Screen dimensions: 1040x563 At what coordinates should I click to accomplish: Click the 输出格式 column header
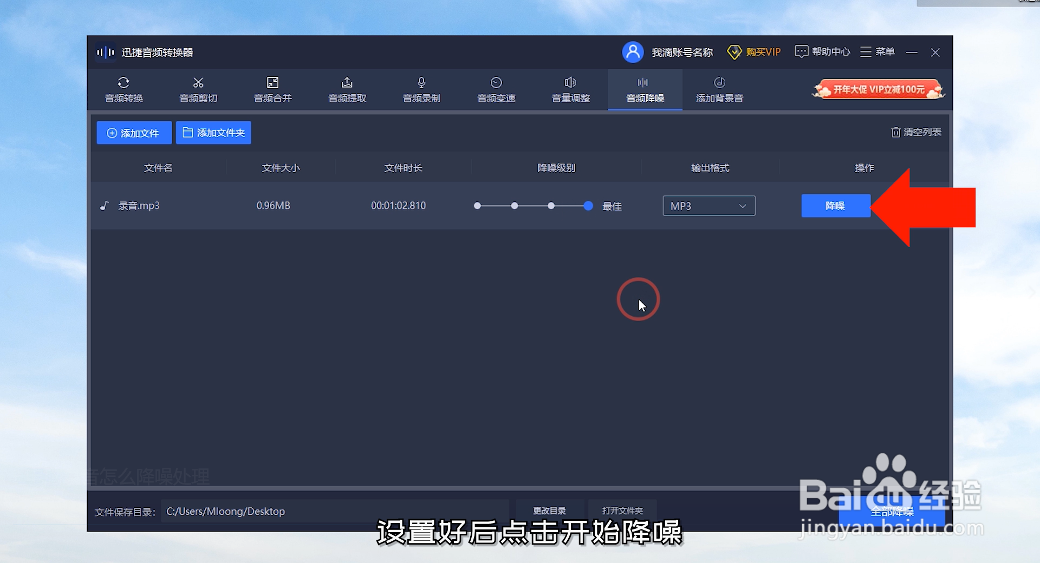click(710, 168)
